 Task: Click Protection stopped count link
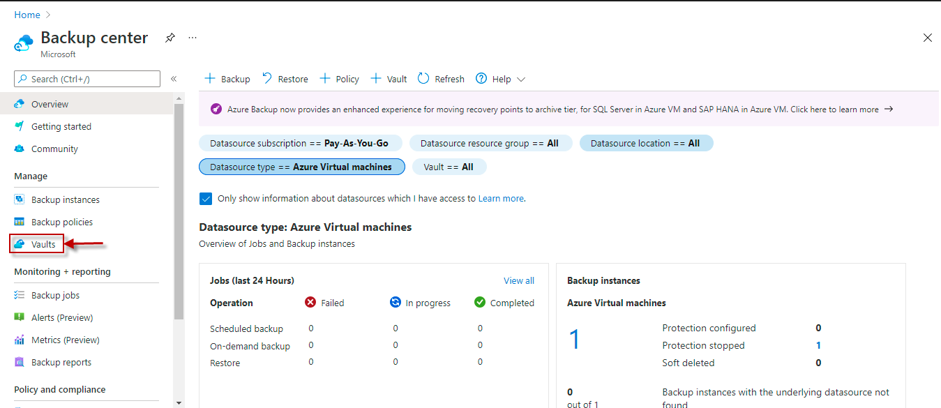[818, 345]
